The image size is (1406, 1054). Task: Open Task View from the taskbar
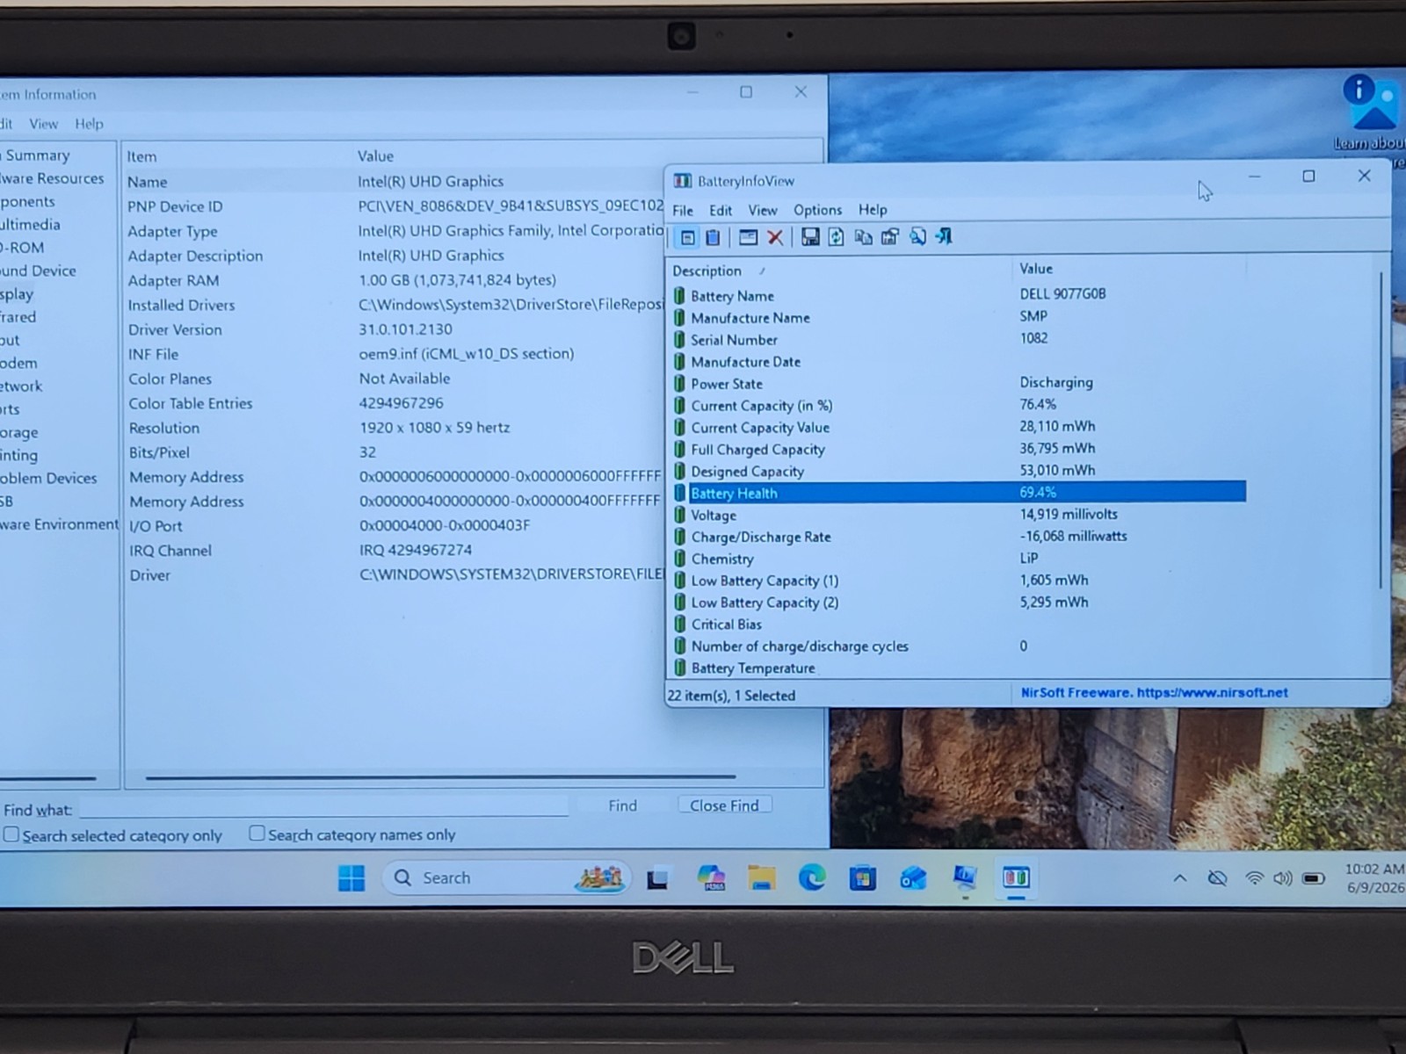(x=657, y=878)
